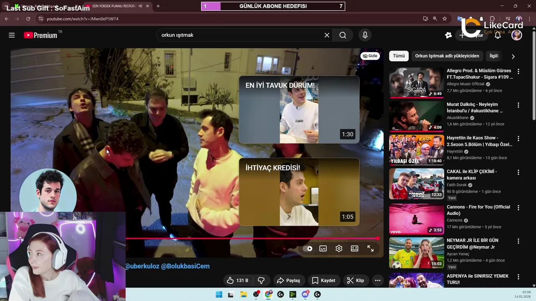Open File Explorer from taskbar
The width and height of the screenshot is (536, 301).
[x=243, y=294]
